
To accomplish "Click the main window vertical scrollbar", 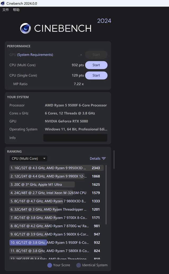I will 114,159.
